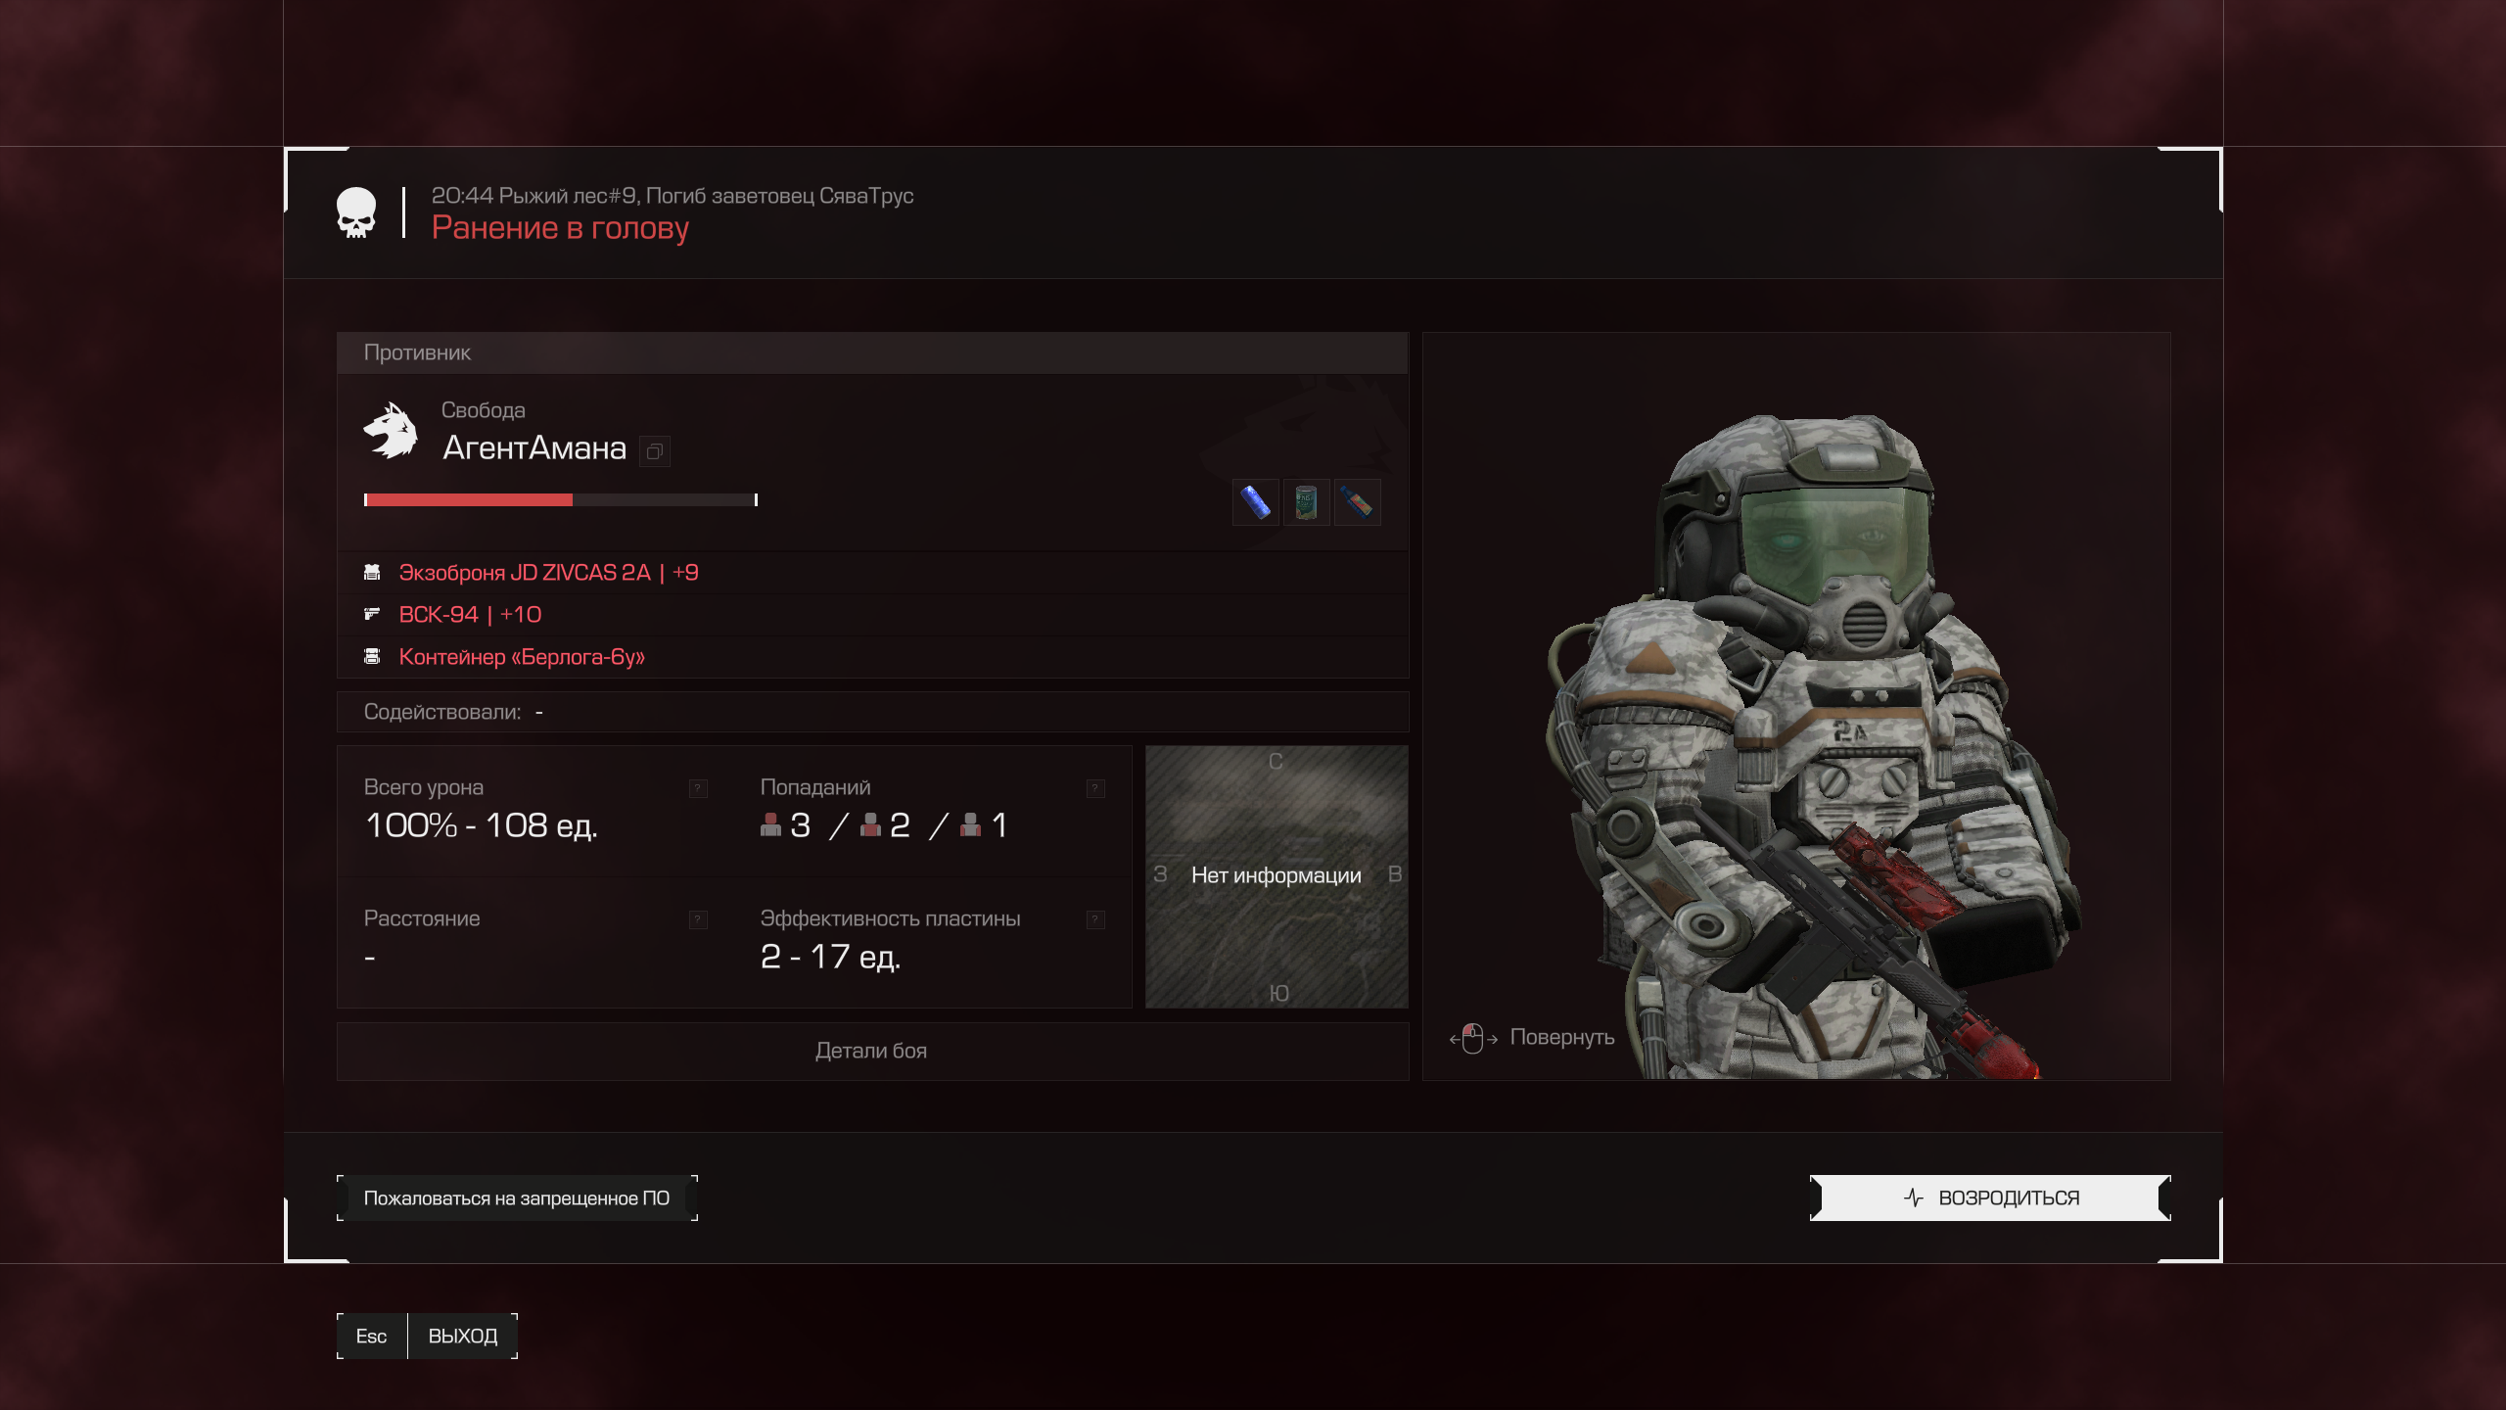Click the enemy name АгентАмана

[x=534, y=448]
